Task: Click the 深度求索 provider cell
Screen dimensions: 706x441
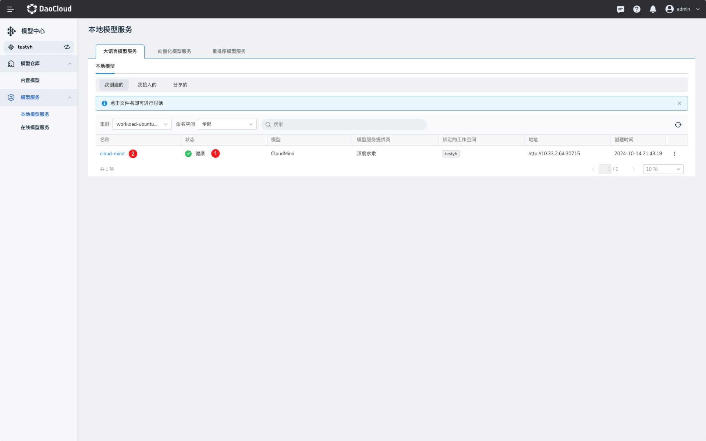Action: pyautogui.click(x=366, y=154)
